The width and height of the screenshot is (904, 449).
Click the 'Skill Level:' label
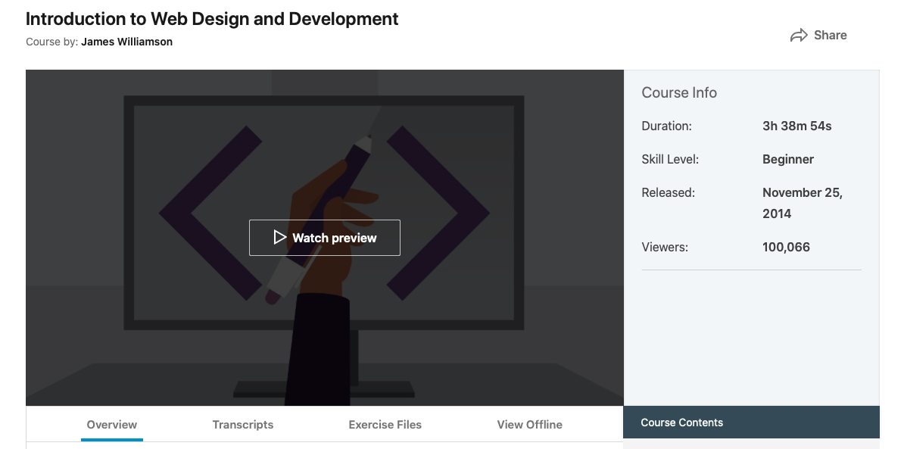tap(670, 160)
